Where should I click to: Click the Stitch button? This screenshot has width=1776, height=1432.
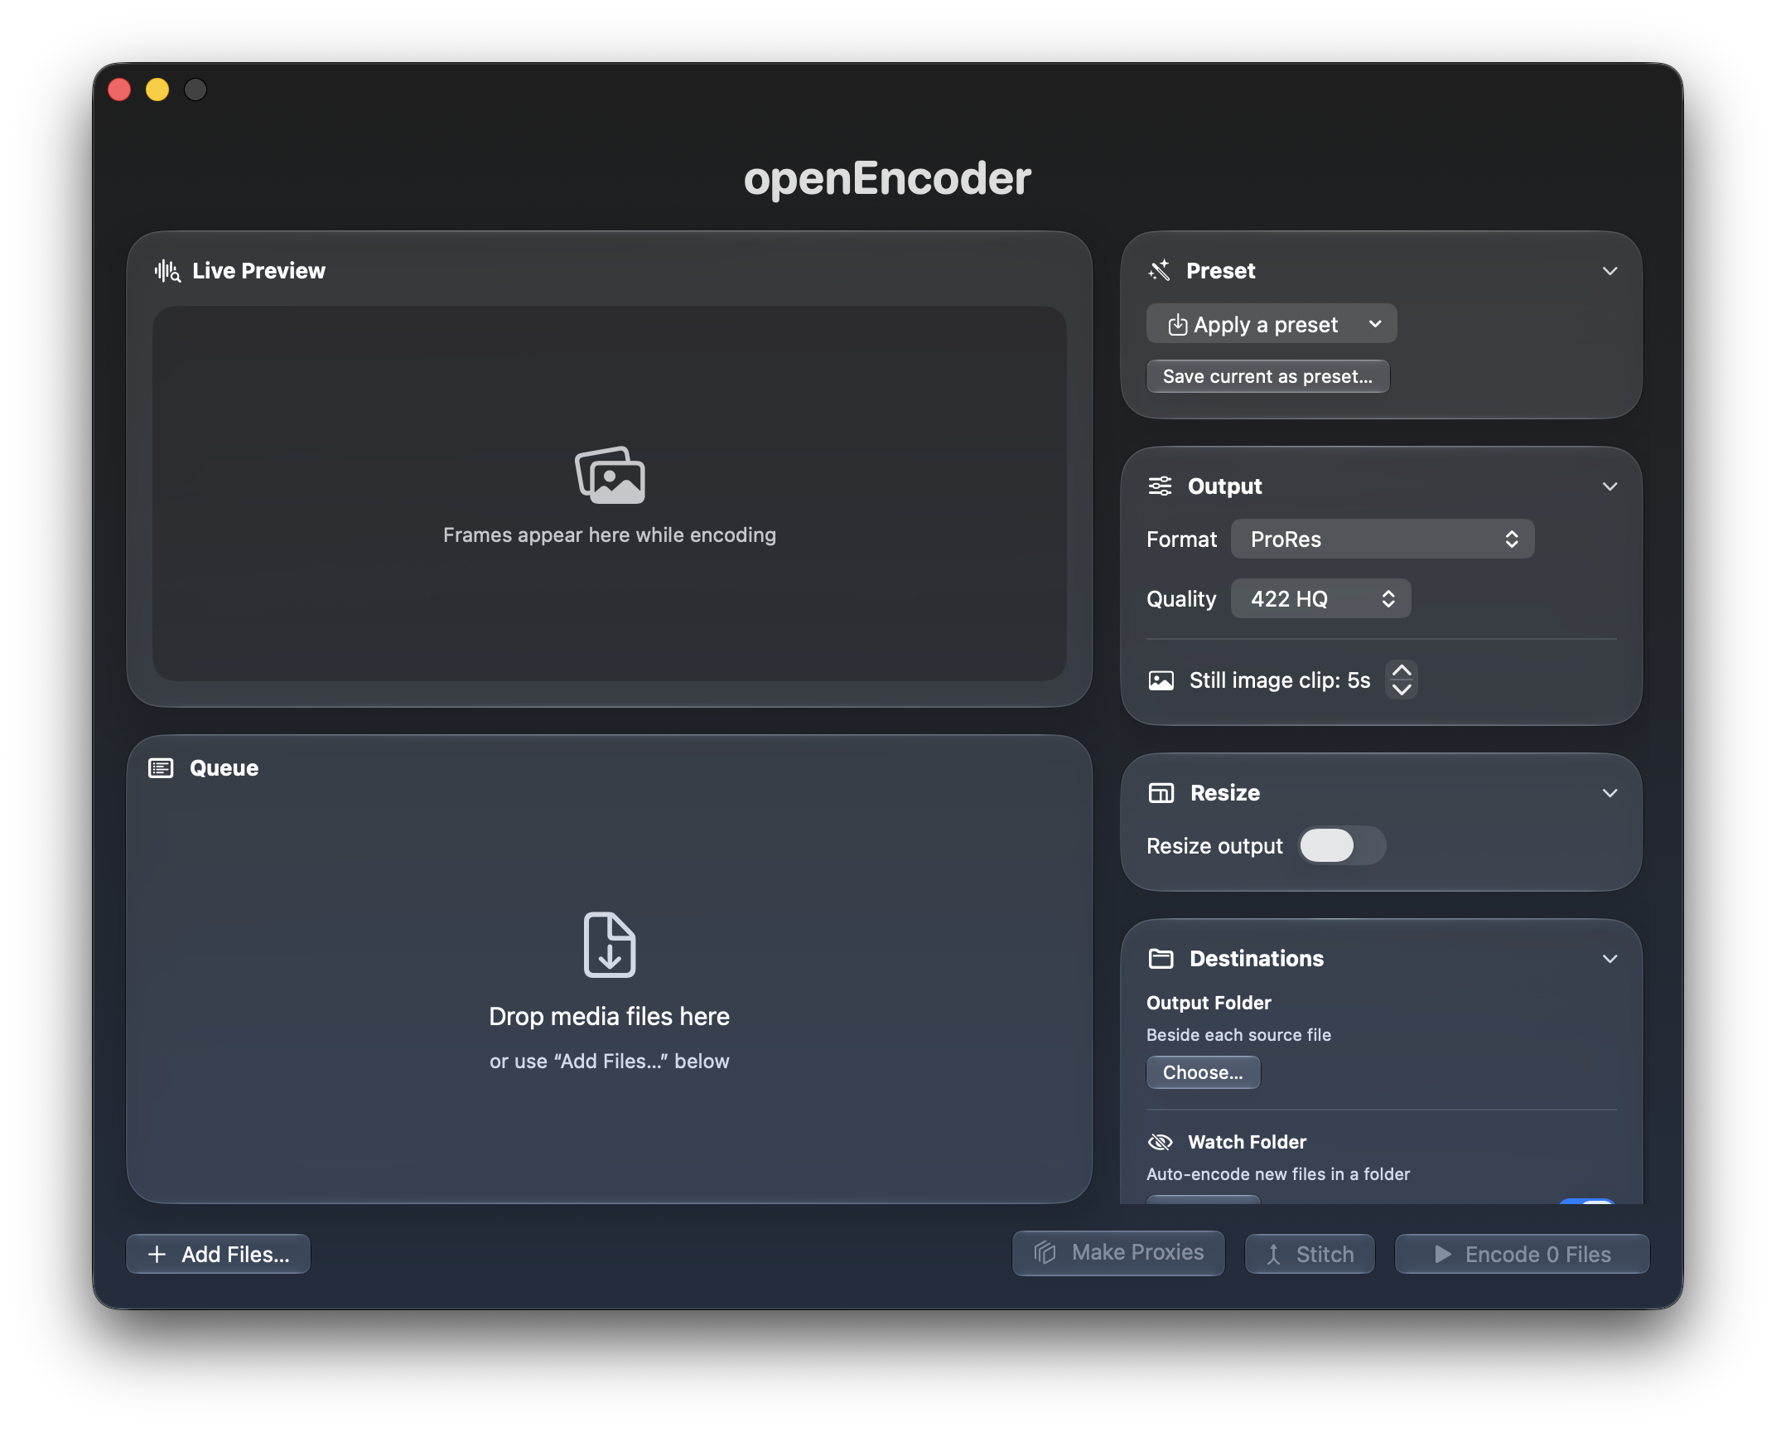point(1310,1255)
